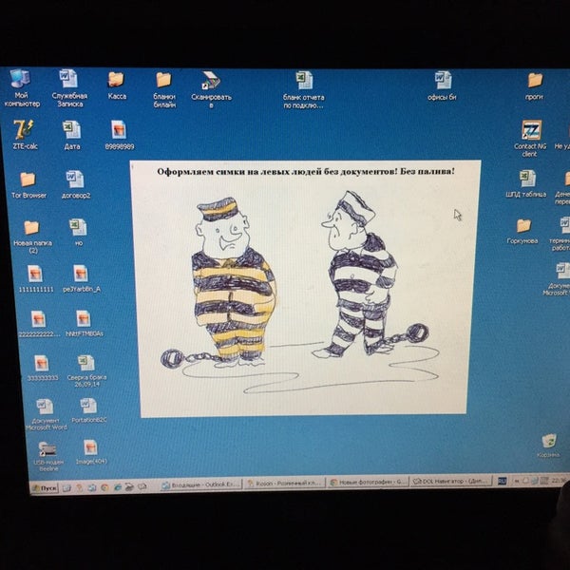Launch the ZTE-calc application
Viewport: 570px width, 570px height.
pos(25,135)
